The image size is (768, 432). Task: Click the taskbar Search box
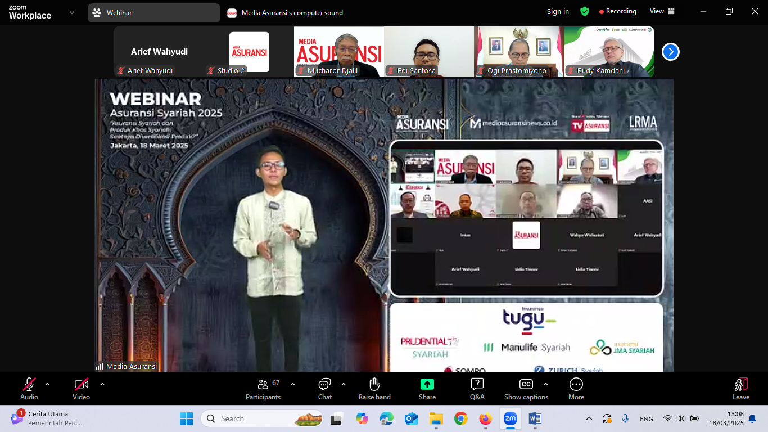point(262,418)
